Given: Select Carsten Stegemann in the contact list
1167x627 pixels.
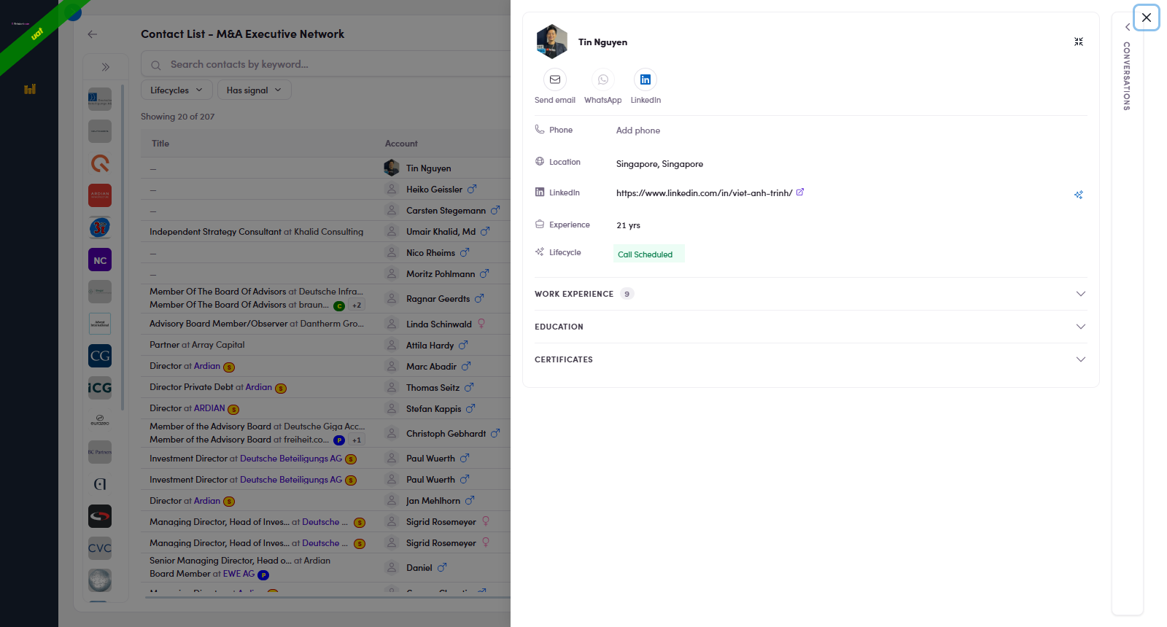Looking at the screenshot, I should (x=446, y=211).
